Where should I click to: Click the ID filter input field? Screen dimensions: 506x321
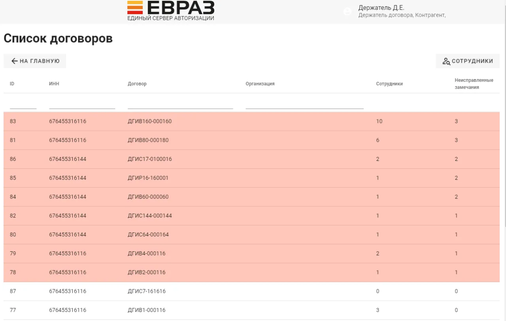click(23, 104)
